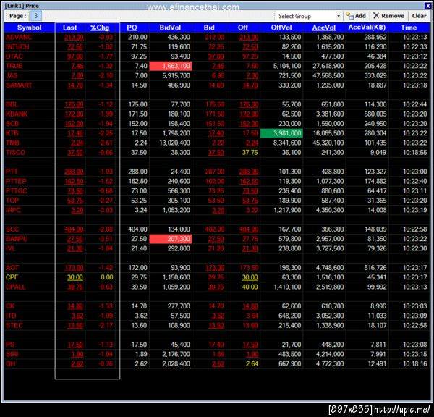
Task: Select the TRUE symbol
Action: tap(14, 66)
